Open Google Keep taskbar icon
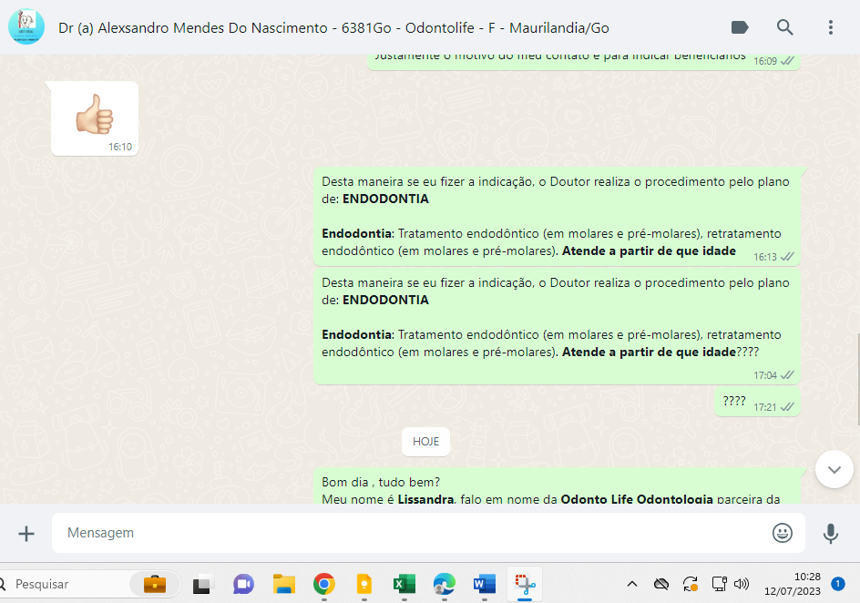The height and width of the screenshot is (603, 860). coord(364,585)
